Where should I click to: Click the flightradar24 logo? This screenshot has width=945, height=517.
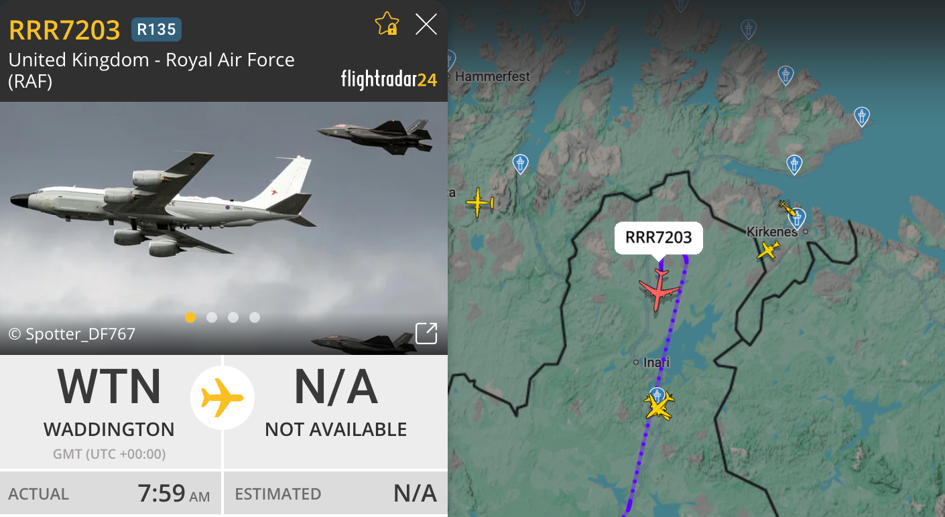(389, 80)
